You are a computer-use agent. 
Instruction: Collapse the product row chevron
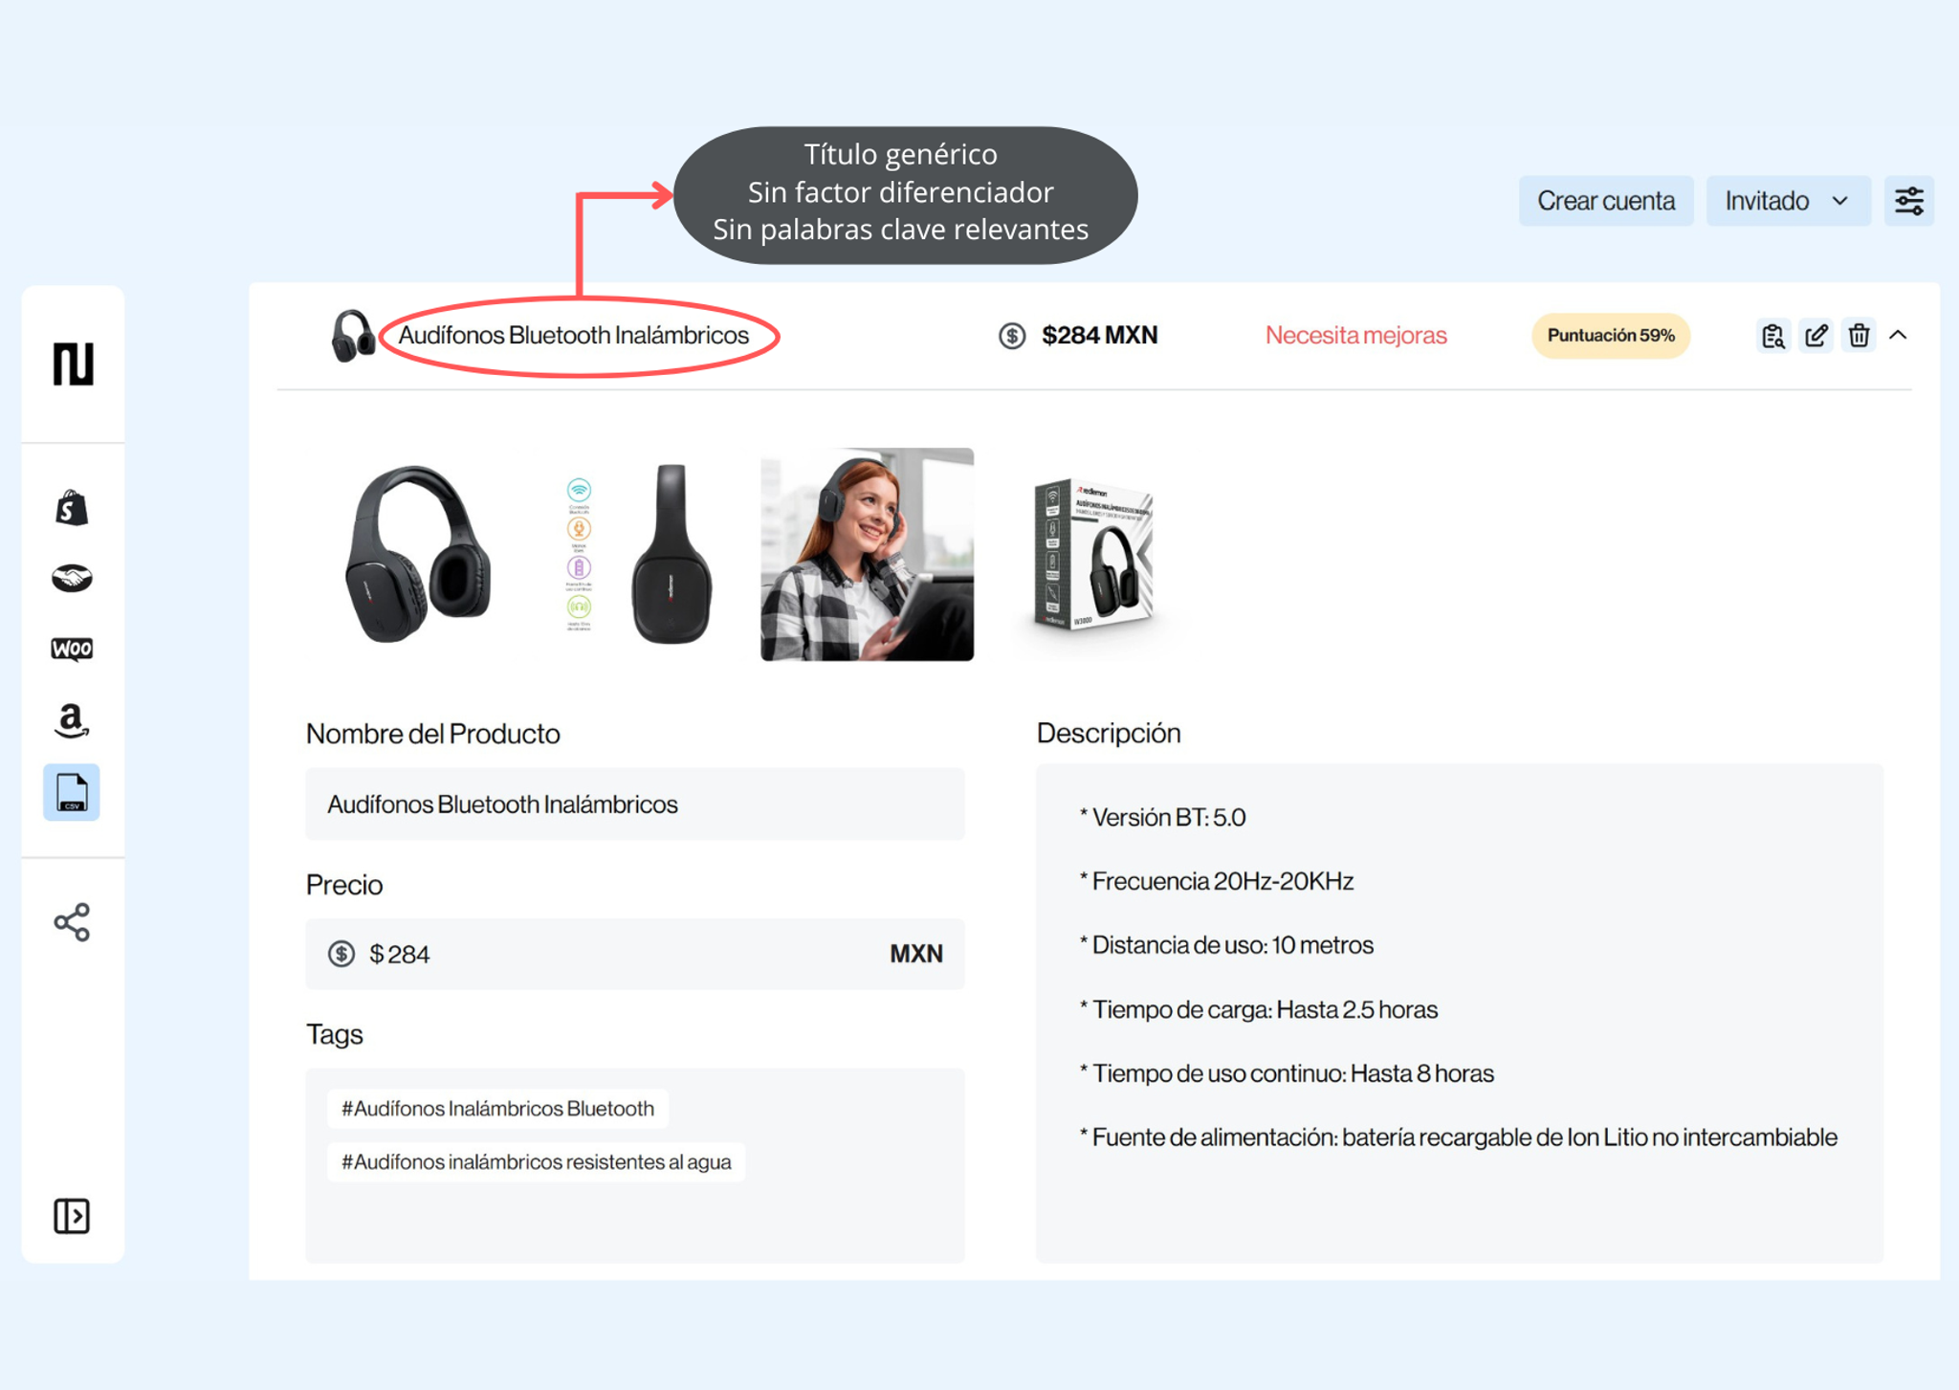coord(1899,336)
